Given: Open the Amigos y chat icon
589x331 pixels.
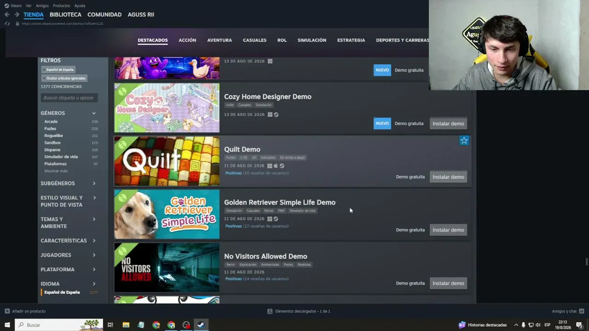Looking at the screenshot, I should point(582,311).
